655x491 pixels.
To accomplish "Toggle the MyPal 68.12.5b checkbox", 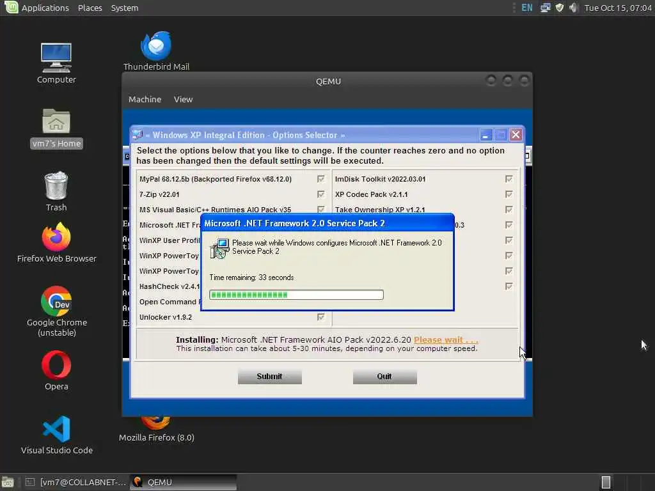I will click(321, 179).
